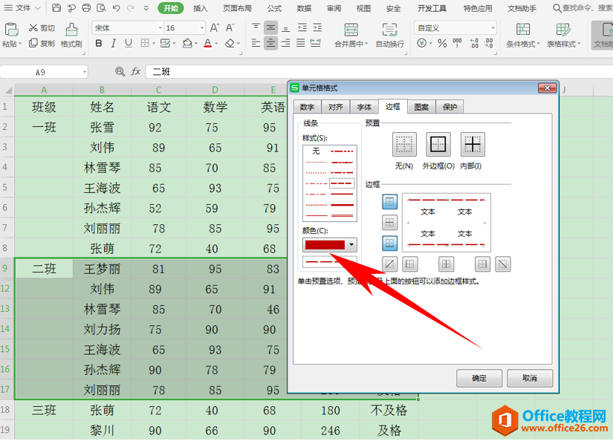Image resolution: width=613 pixels, height=441 pixels.
Task: Apply the 外边框 outline border preset
Action: [438, 144]
